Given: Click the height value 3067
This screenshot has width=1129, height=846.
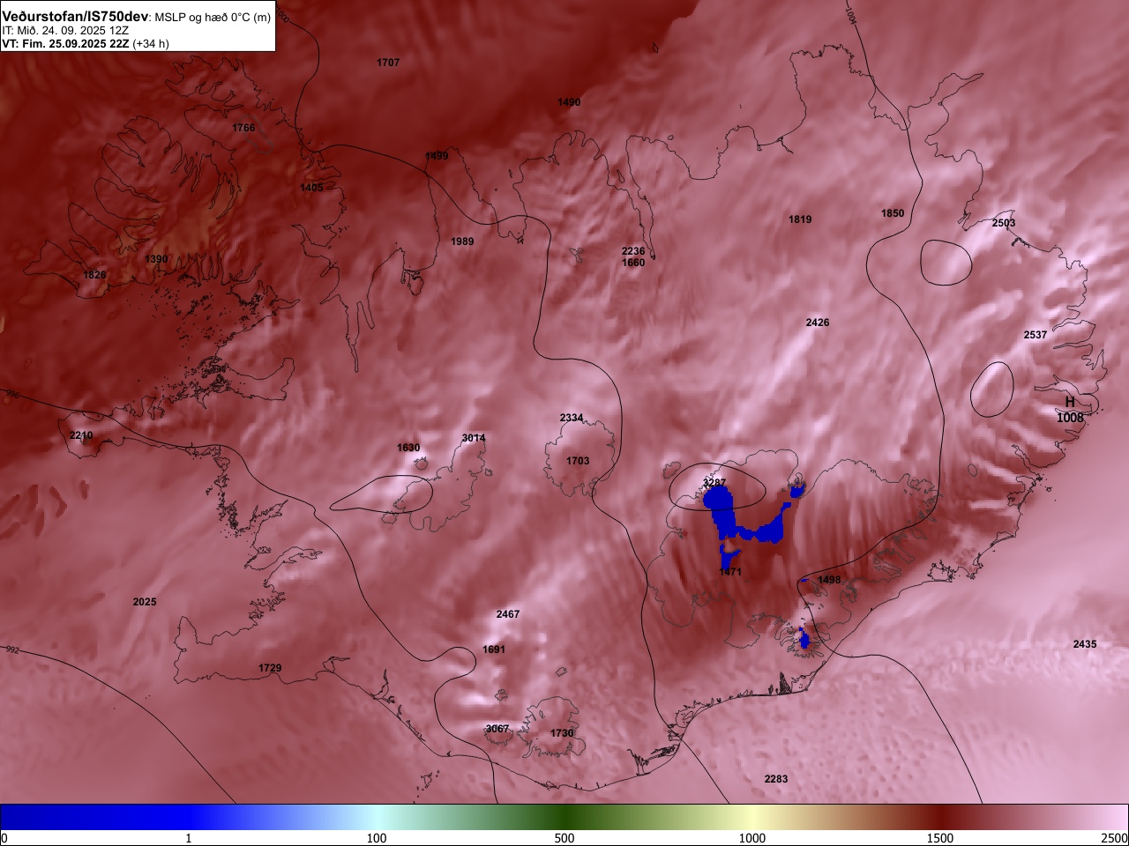Looking at the screenshot, I should 497,729.
